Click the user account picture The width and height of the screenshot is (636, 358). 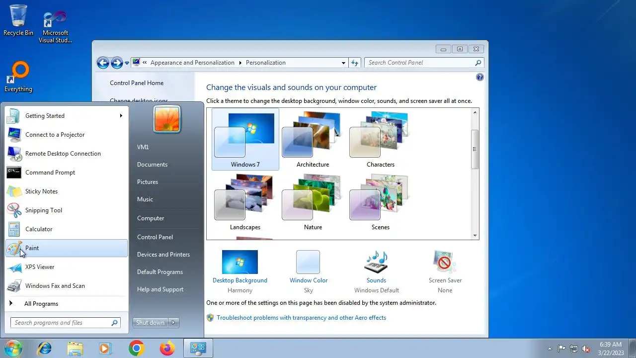[167, 119]
